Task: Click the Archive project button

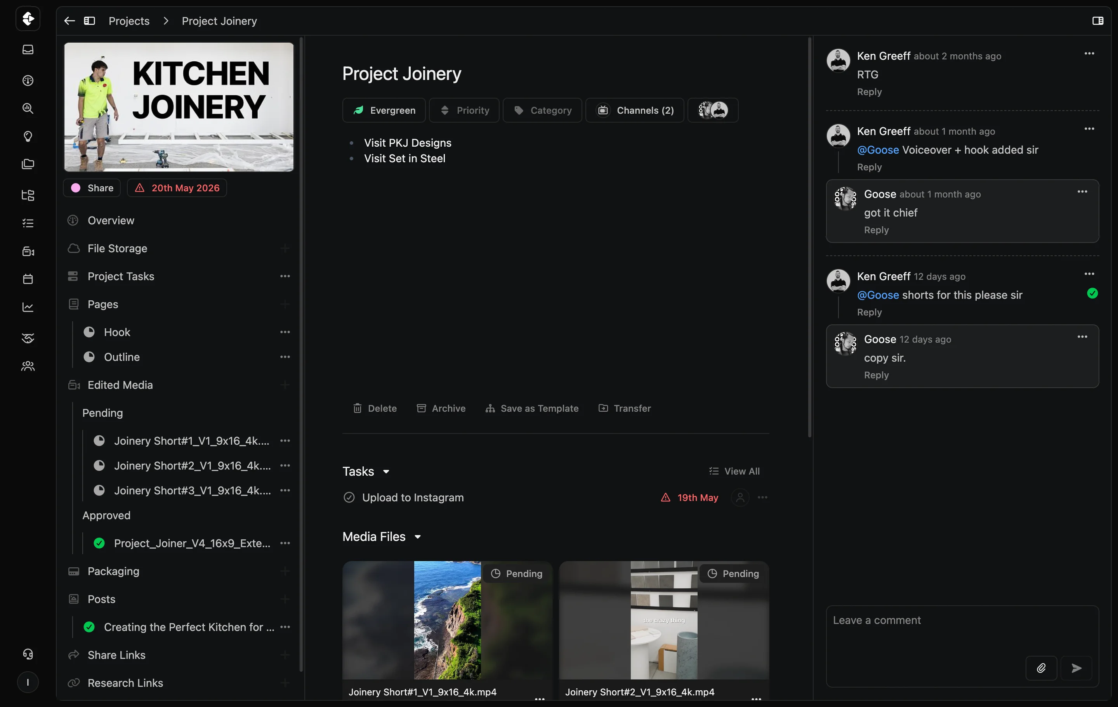Action: point(441,408)
